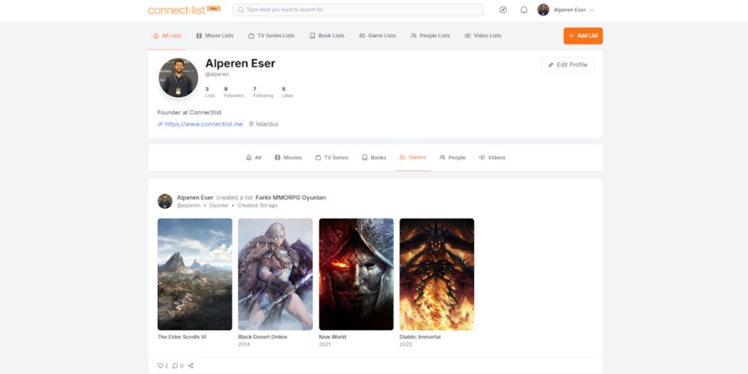Select the Movies profile filter tab

pos(288,157)
